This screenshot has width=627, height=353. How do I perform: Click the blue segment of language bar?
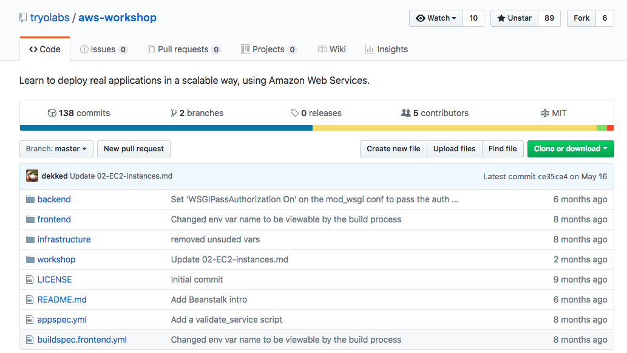166,128
